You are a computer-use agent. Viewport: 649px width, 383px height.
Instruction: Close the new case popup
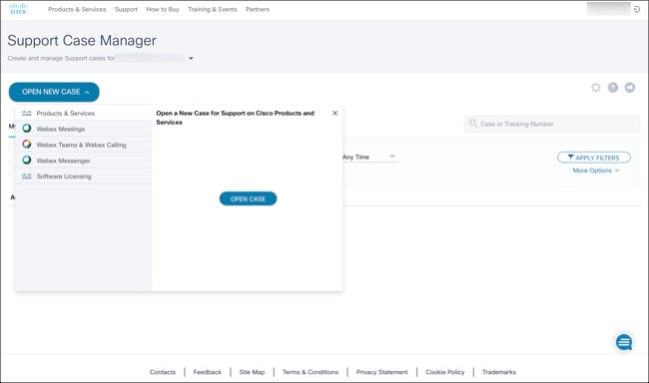click(x=334, y=113)
